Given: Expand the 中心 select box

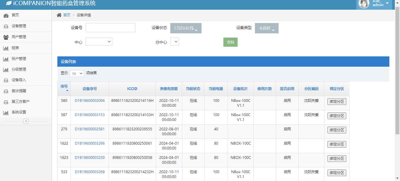Looking at the screenshot, I should point(99,42).
